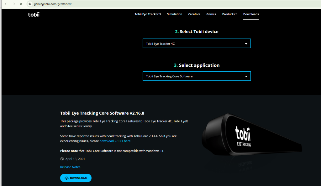Stop page loading with the X icon
Image resolution: width=321 pixels, height=186 pixels.
[x=21, y=4]
